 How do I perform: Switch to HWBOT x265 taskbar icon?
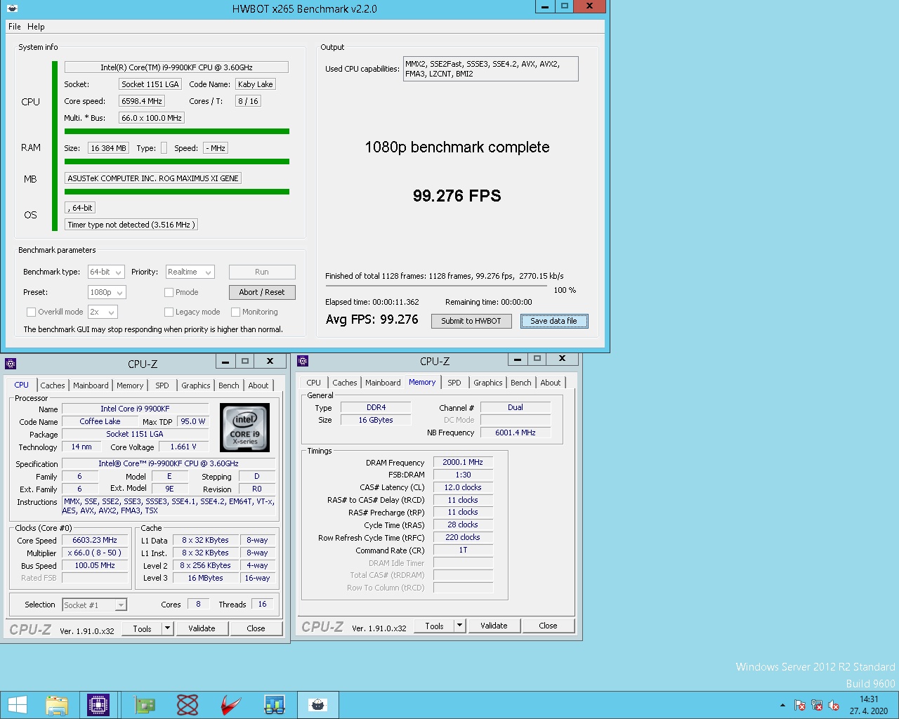click(318, 705)
